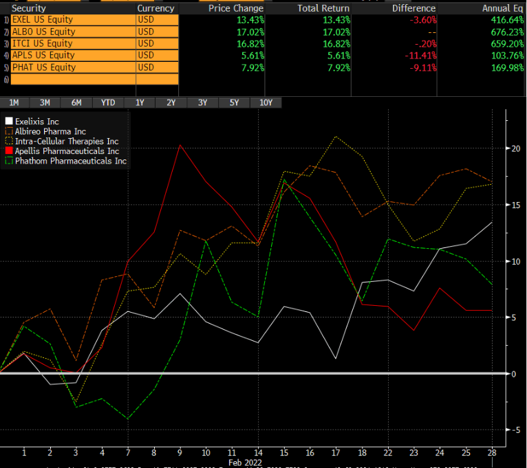Click the ALBO US Equity security field
The width and height of the screenshot is (527, 468).
tap(73, 32)
